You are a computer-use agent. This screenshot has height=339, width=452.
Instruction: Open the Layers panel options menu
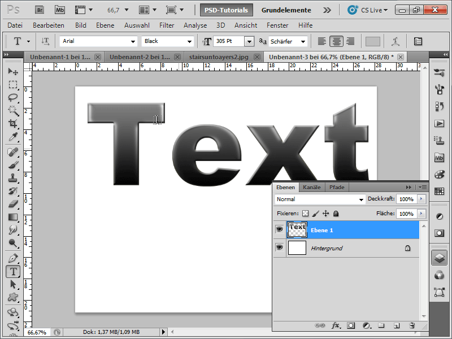[x=423, y=188]
